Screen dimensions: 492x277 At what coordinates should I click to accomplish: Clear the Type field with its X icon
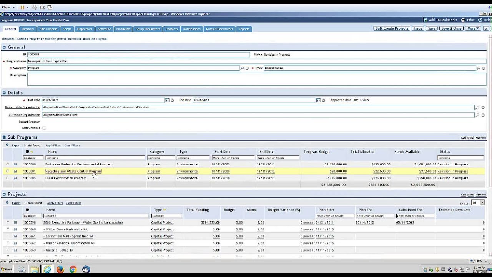483,68
